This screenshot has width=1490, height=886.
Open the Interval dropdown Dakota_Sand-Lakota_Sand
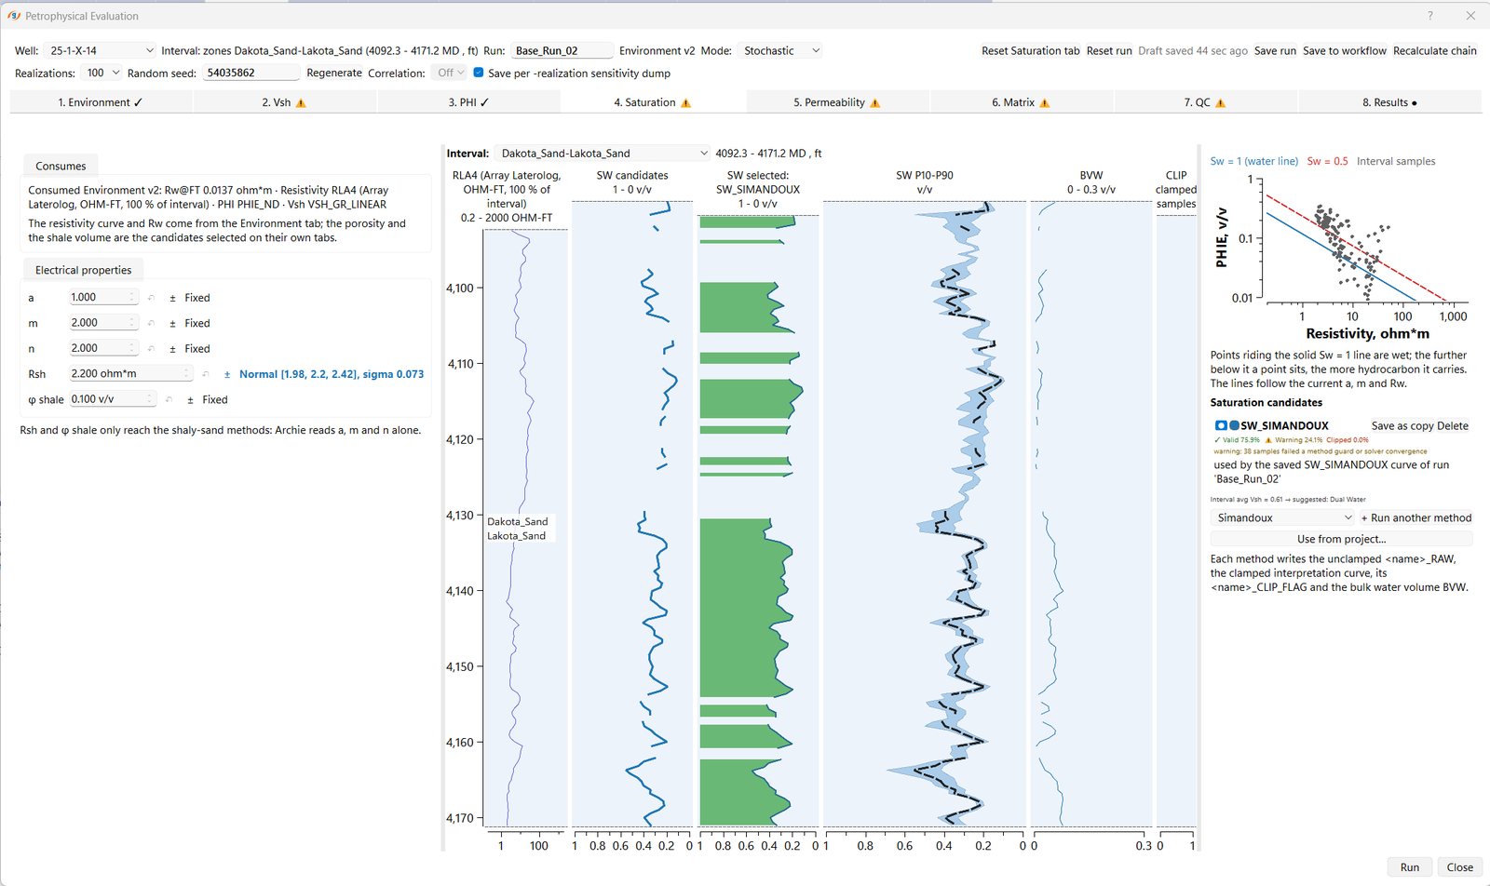click(603, 154)
